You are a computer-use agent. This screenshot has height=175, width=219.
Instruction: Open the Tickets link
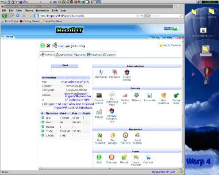pyautogui.click(x=154, y=38)
